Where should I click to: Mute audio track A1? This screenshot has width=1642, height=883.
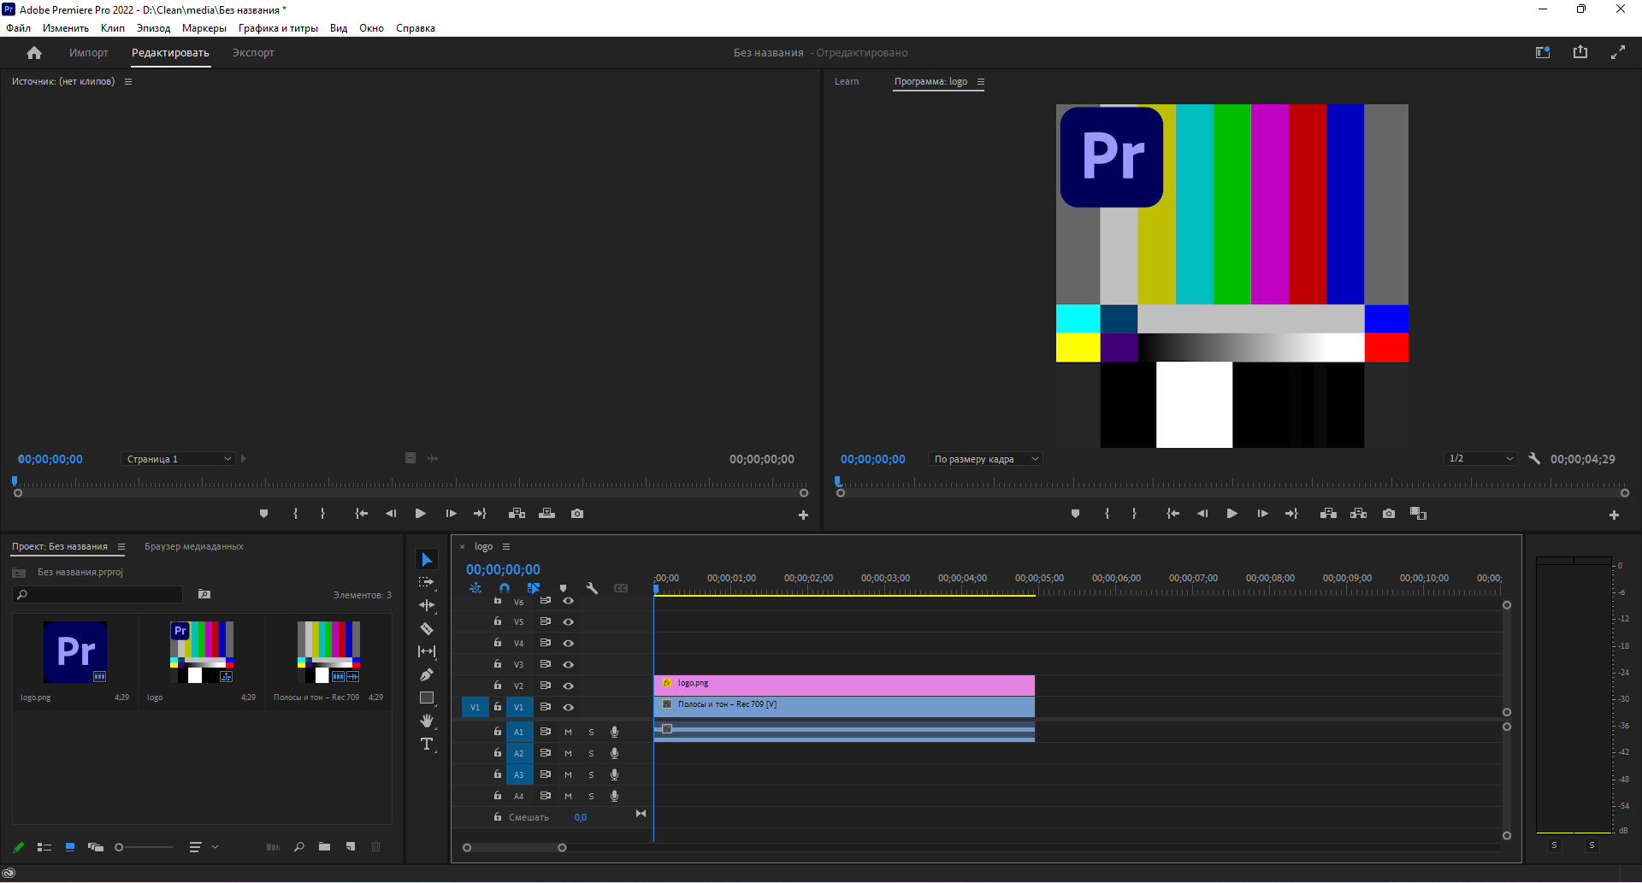(x=568, y=732)
